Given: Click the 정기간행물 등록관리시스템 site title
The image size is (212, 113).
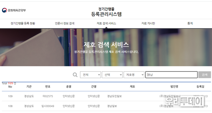Looking at the screenshot, I should (106, 12).
